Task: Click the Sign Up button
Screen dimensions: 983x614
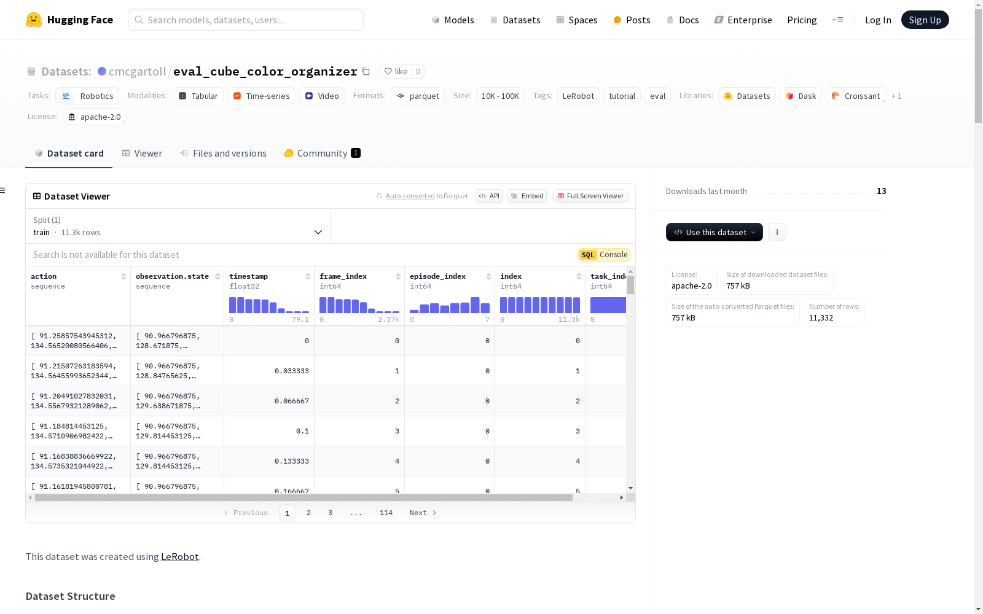Action: tap(925, 20)
